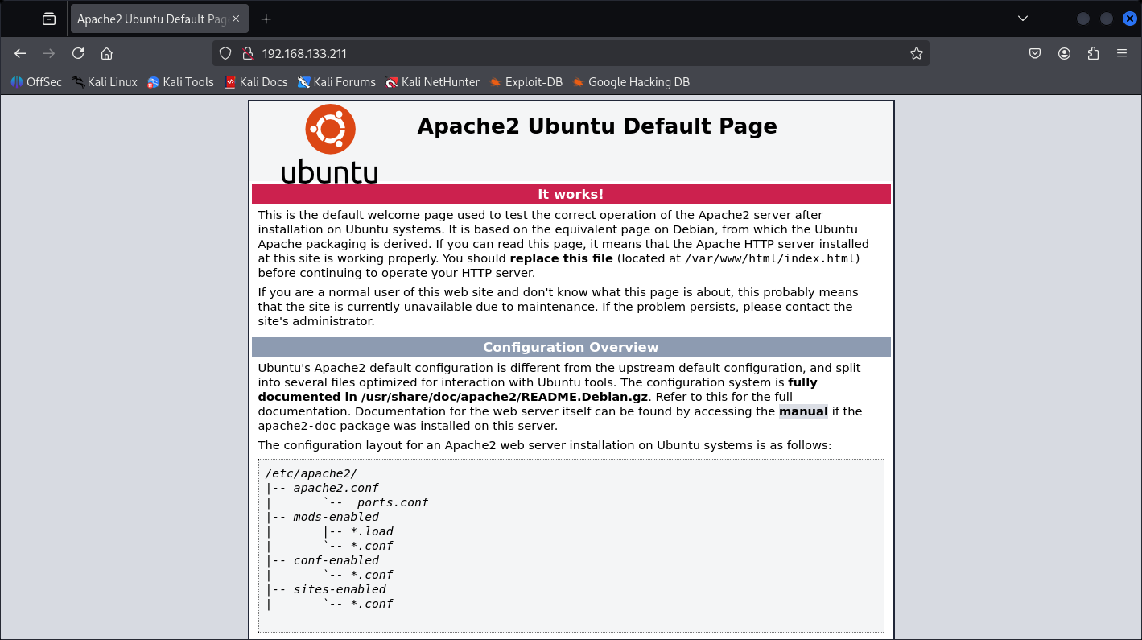Open the List all tabs chevron
The height and width of the screenshot is (640, 1142).
(1023, 19)
